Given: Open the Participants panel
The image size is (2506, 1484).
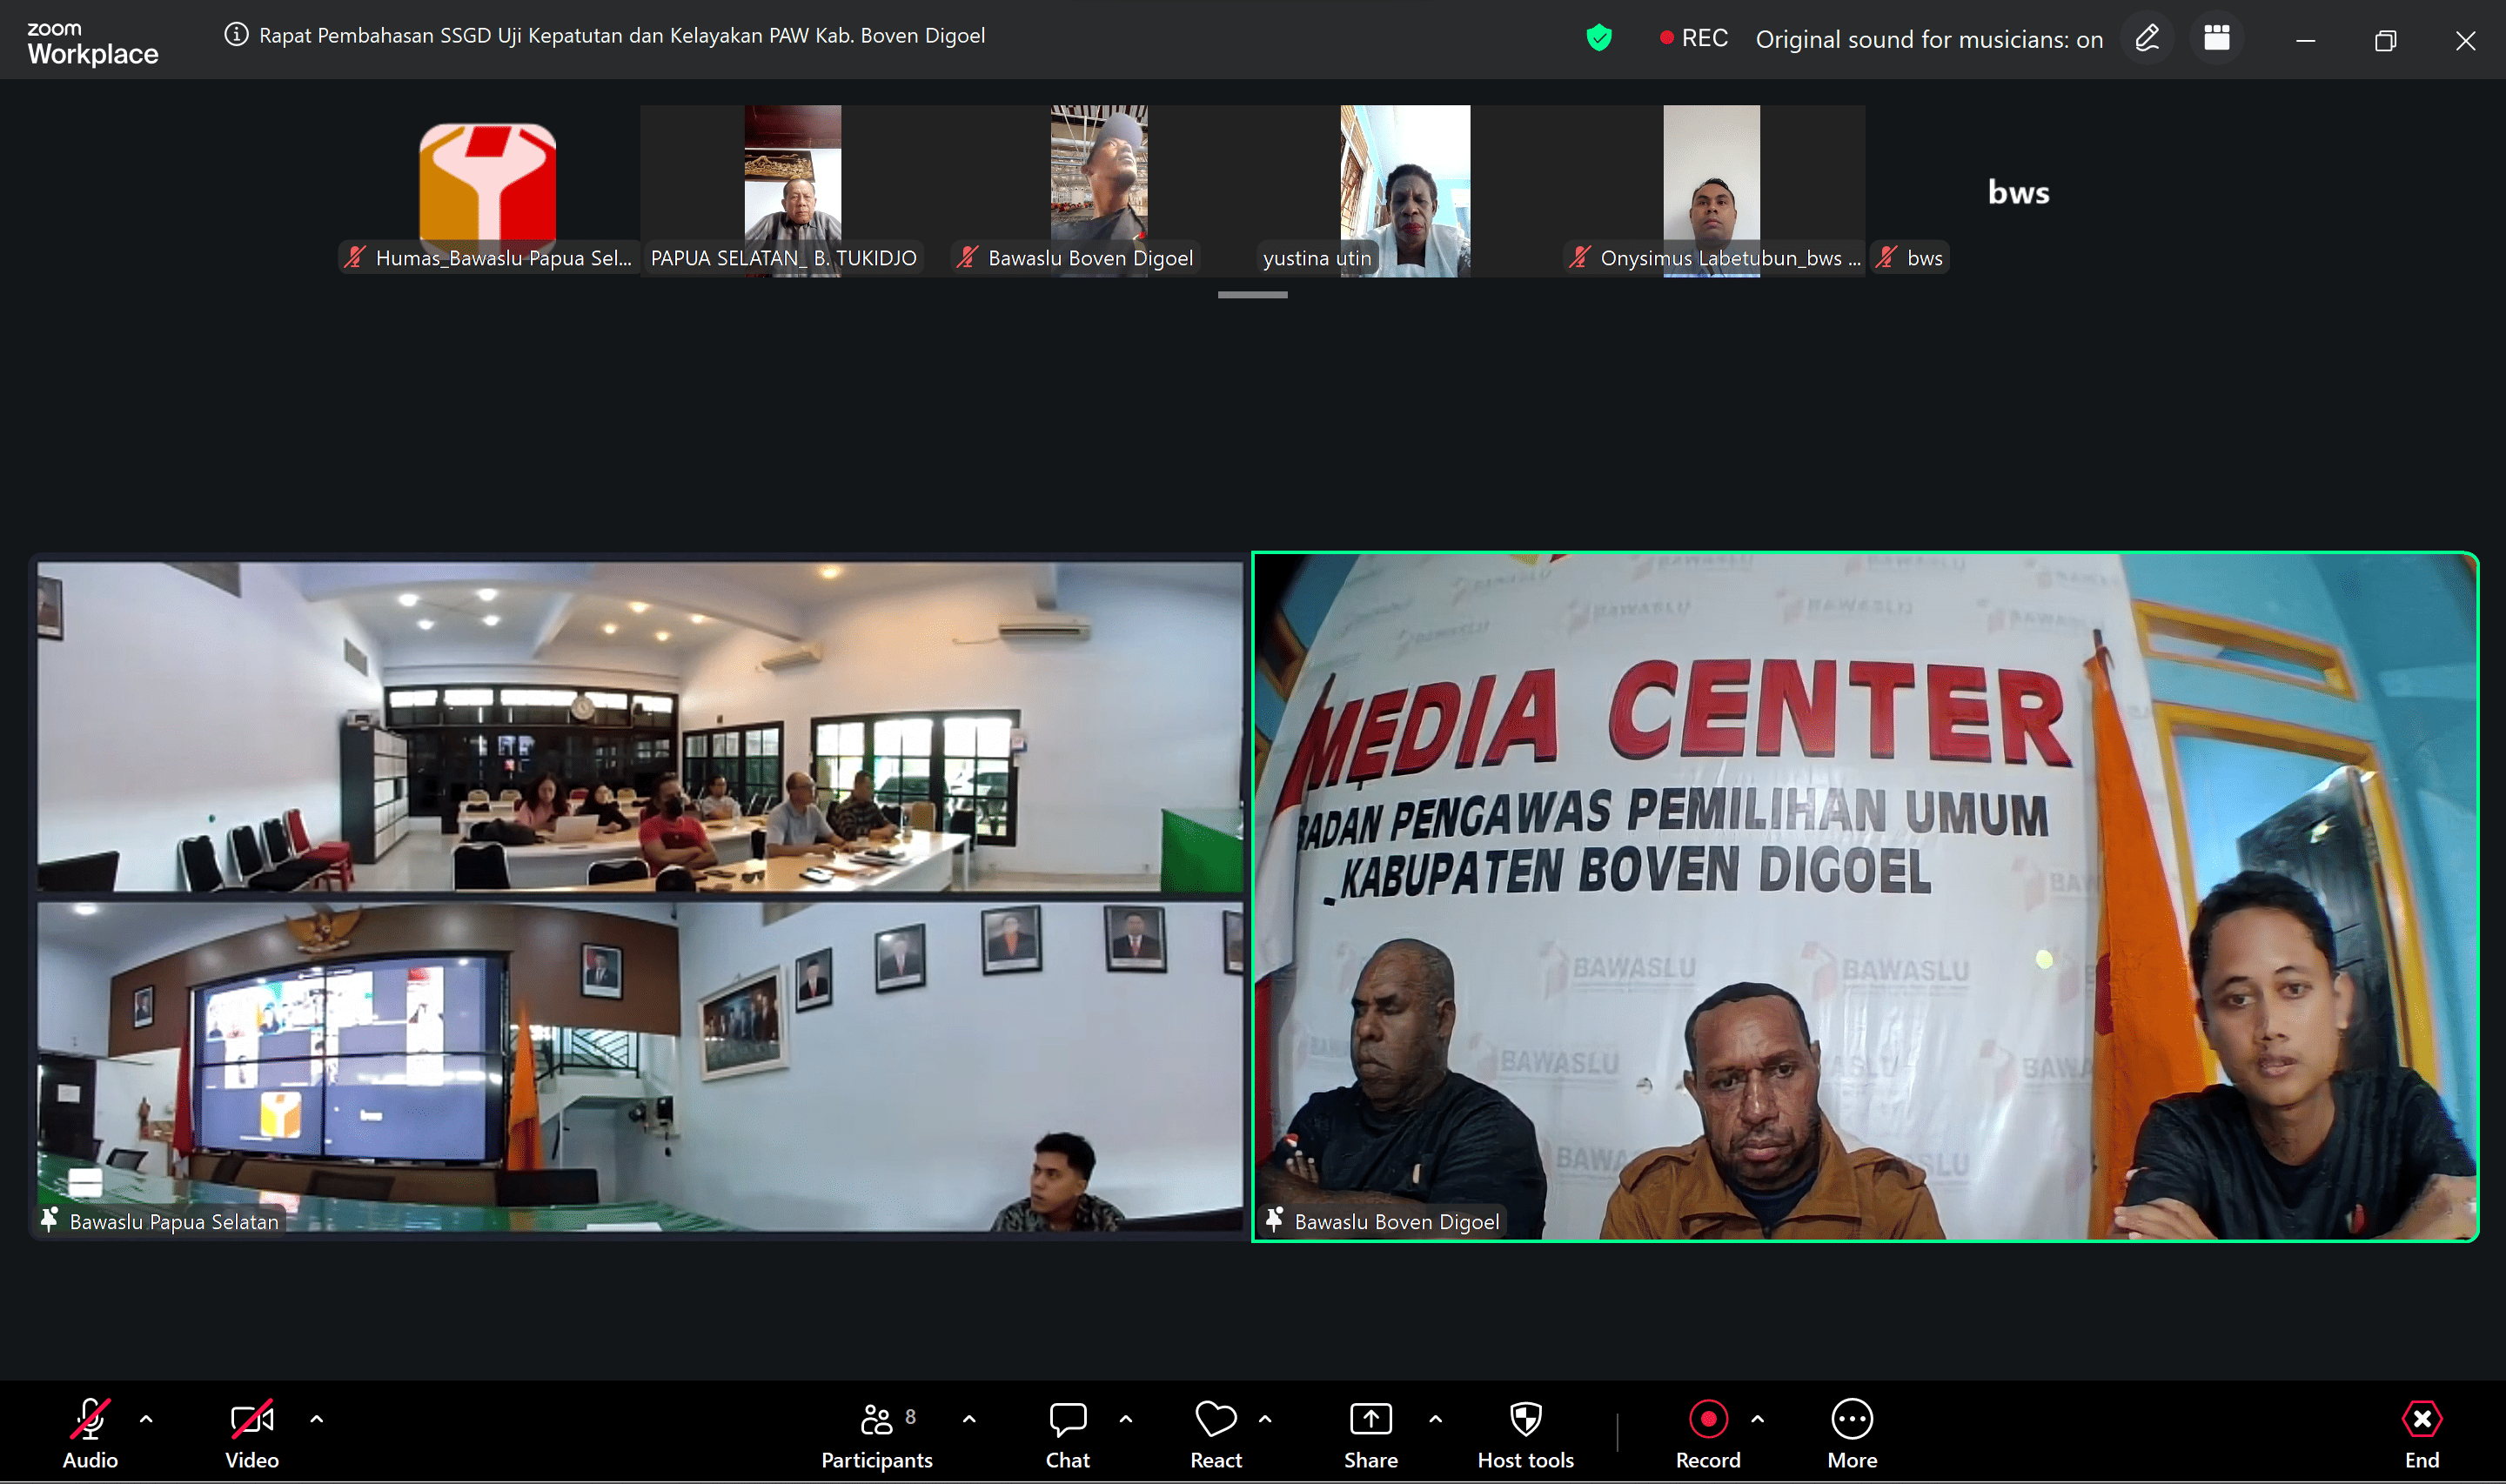Looking at the screenshot, I should coord(877,1434).
